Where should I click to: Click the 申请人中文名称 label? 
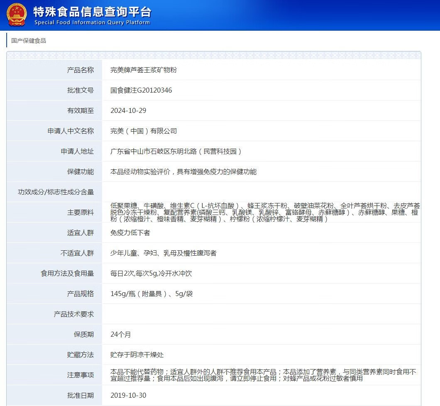71,131
